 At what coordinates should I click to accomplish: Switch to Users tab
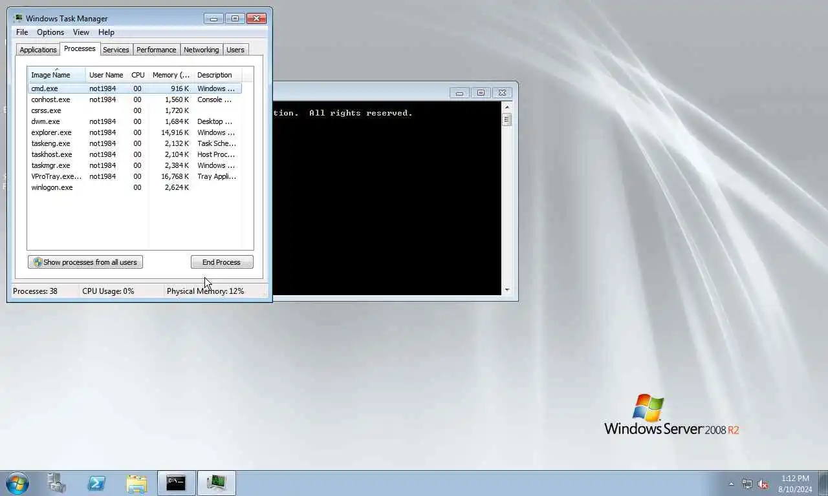click(x=235, y=50)
